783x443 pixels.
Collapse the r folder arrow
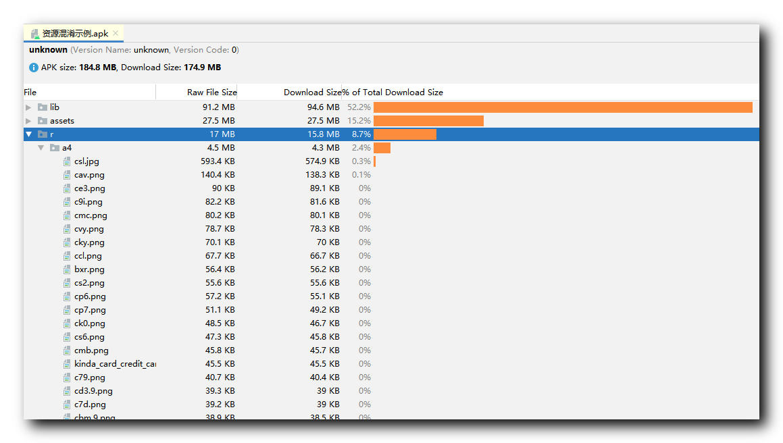click(x=28, y=134)
